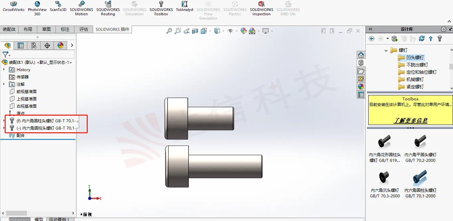Open ConfigurationManager panel tab
The width and height of the screenshot is (453, 221).
point(34,46)
